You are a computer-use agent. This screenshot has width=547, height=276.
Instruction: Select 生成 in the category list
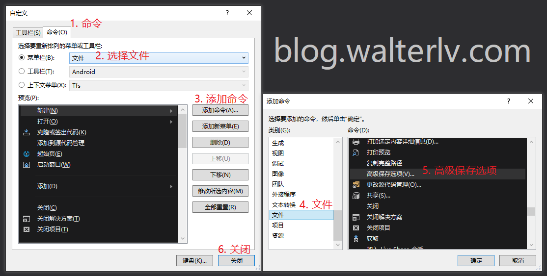pyautogui.click(x=301, y=143)
